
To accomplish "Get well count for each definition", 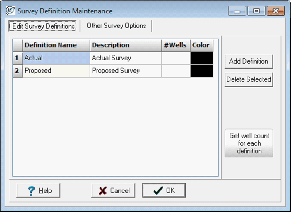I will click(249, 143).
